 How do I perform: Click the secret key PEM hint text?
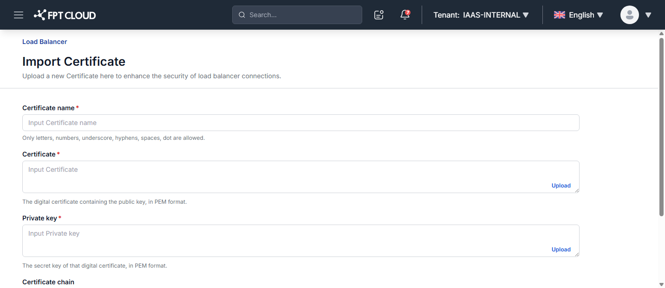[x=95, y=266]
